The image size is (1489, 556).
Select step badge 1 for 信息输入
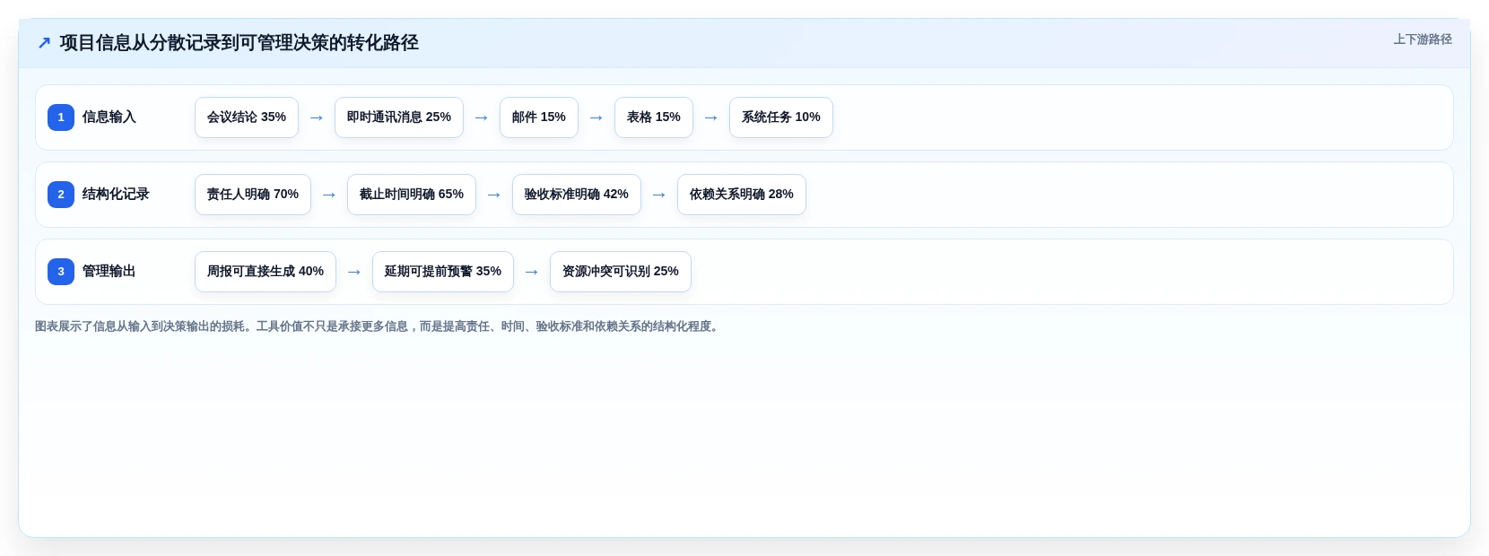61,117
